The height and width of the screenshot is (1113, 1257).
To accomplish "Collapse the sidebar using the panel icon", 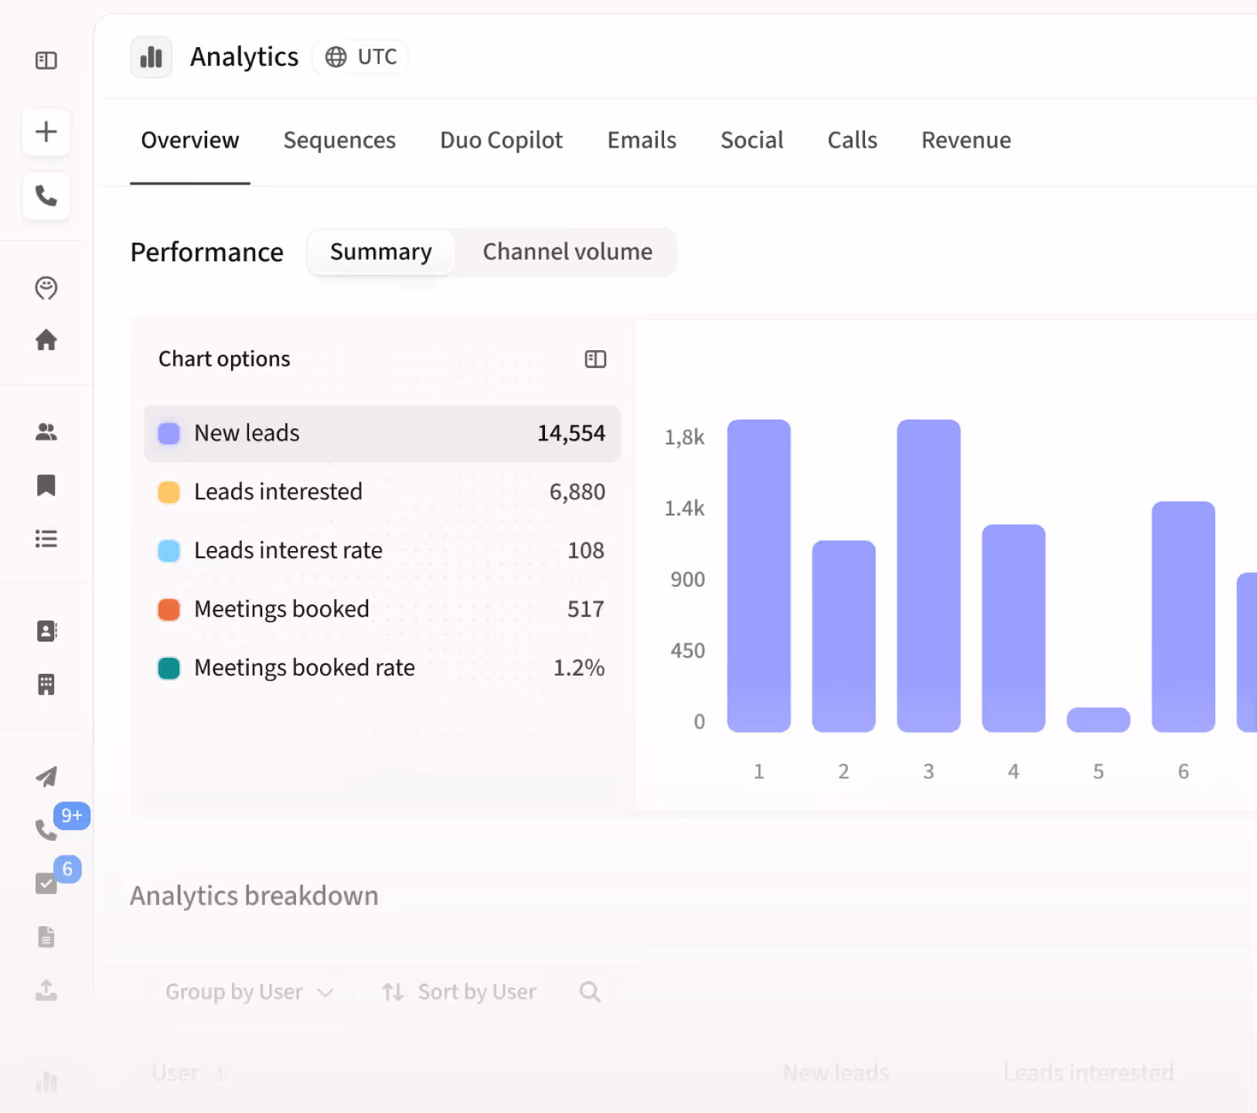I will point(46,60).
